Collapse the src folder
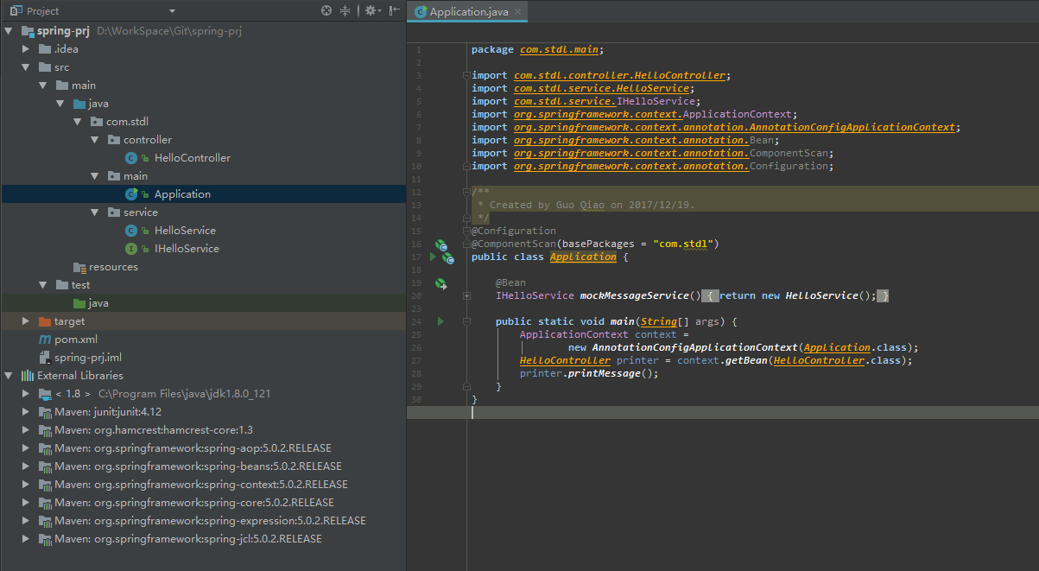The image size is (1039, 571). click(x=26, y=67)
